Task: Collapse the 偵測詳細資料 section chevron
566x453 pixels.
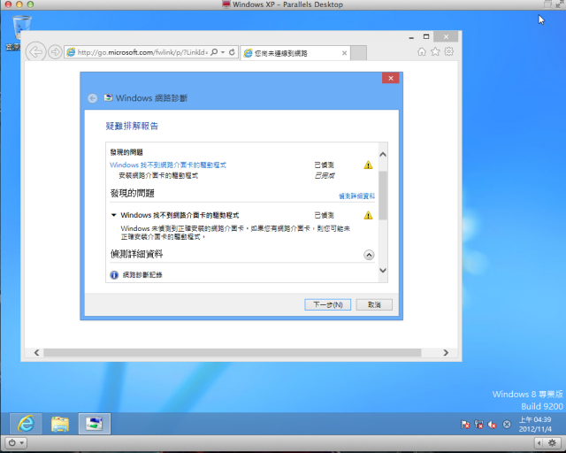Action: pos(369,255)
